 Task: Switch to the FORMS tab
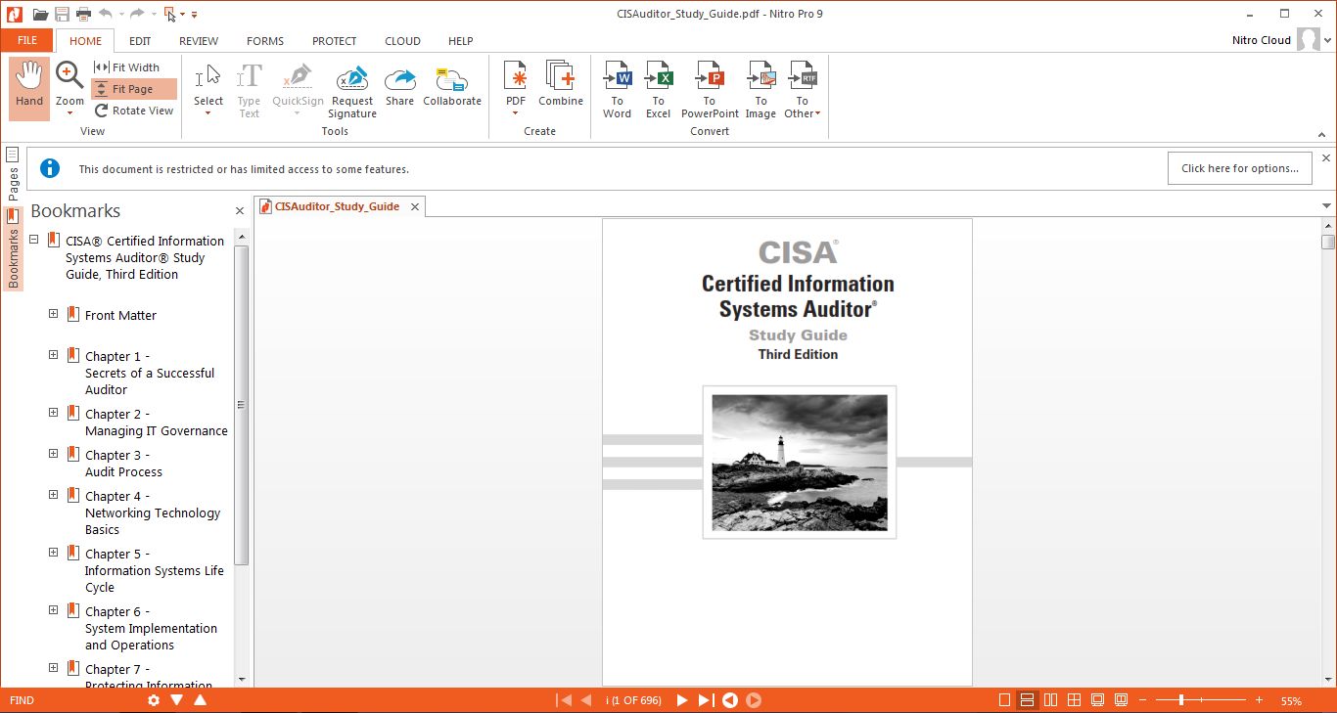tap(265, 41)
